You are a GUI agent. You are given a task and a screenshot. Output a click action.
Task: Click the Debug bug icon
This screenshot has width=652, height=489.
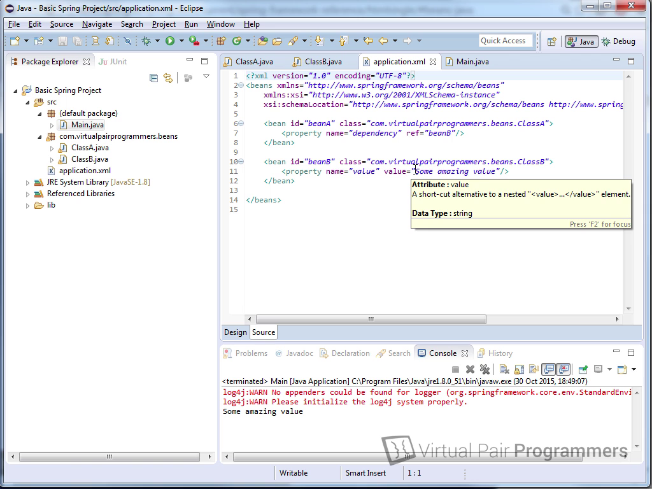[x=146, y=41]
